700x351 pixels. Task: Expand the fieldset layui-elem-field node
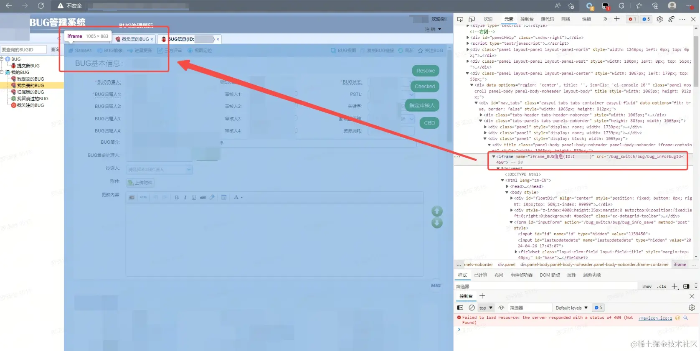pos(516,252)
